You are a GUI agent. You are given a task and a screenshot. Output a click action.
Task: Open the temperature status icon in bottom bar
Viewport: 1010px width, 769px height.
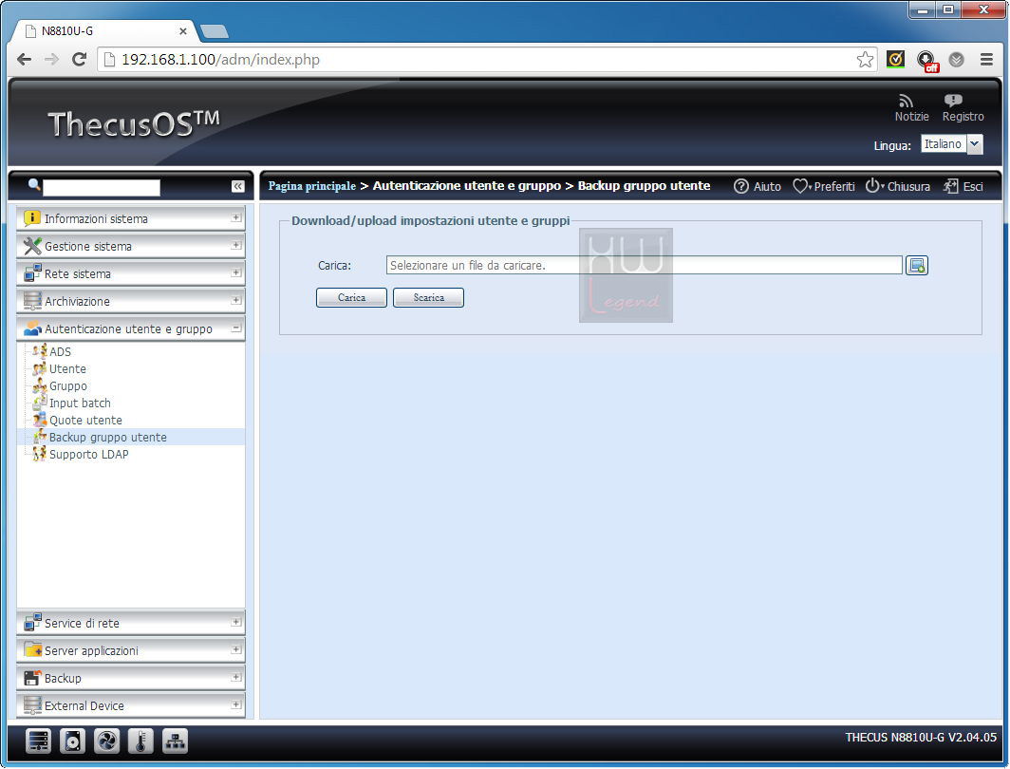pos(140,741)
